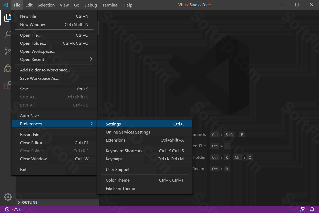Open the Search view icon
Viewport: 319px width, 213px height.
coord(8,35)
